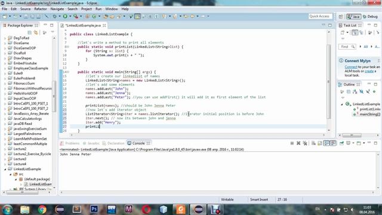Open the Navigate menu
Screen dimensions: 382x215
[57, 9]
